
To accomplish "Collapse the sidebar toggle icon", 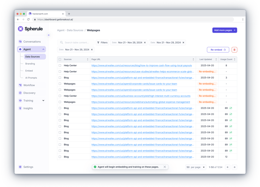I will pos(49,35).
